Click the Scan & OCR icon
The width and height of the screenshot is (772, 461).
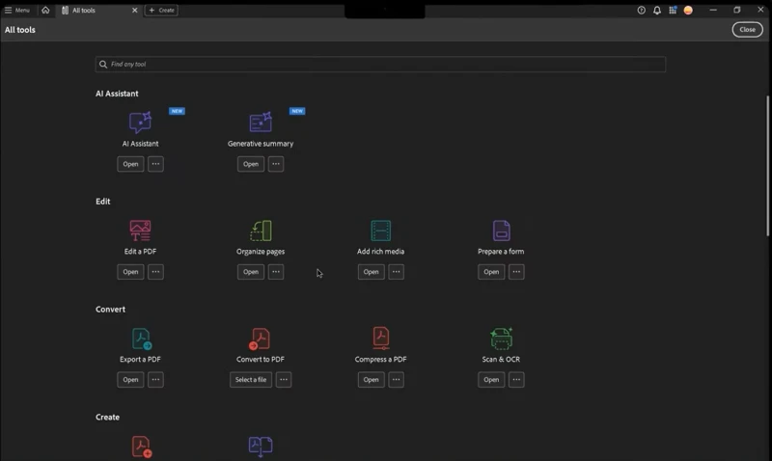click(501, 339)
